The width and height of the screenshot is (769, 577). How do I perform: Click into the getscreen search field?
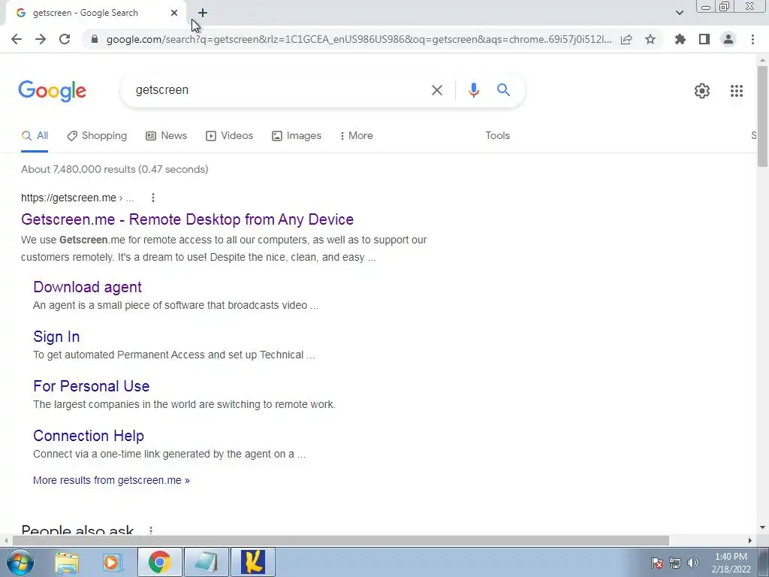click(x=275, y=90)
